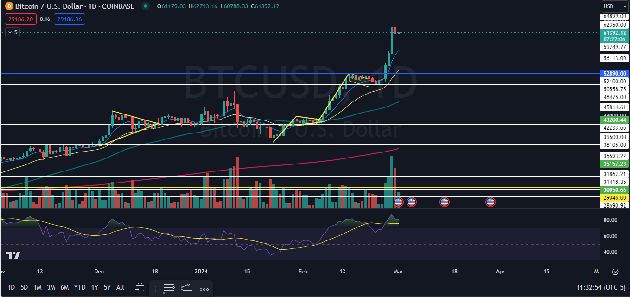Click the yellow 29046.00 price label
Image resolution: width=630 pixels, height=297 pixels.
click(x=615, y=197)
